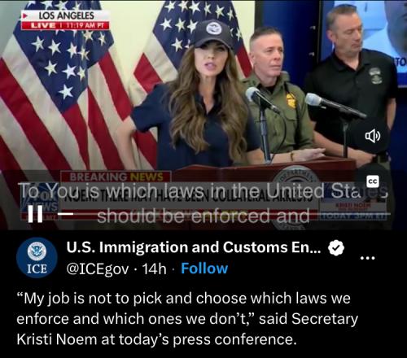
Task: Tap the Kristi Noem promo graphic in the video
Action: point(352,207)
